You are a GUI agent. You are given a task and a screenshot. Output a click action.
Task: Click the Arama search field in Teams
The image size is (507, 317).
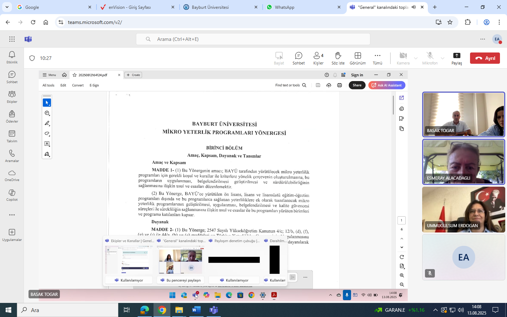(x=253, y=39)
